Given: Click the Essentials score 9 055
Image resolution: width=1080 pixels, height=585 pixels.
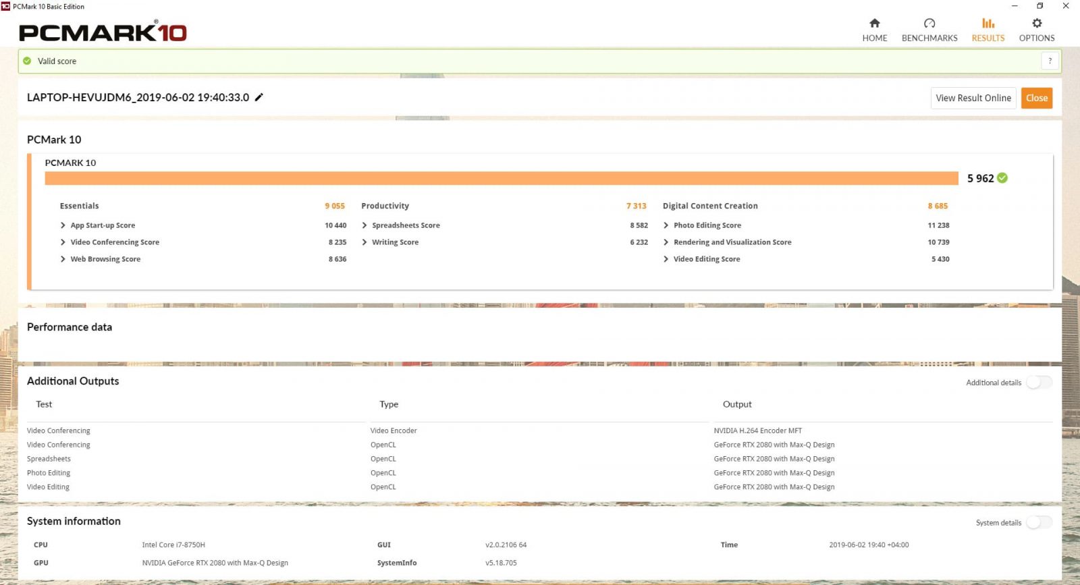Looking at the screenshot, I should (335, 206).
